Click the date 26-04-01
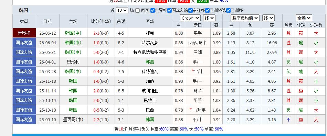The height and width of the screenshot is (136, 327). [48, 62]
